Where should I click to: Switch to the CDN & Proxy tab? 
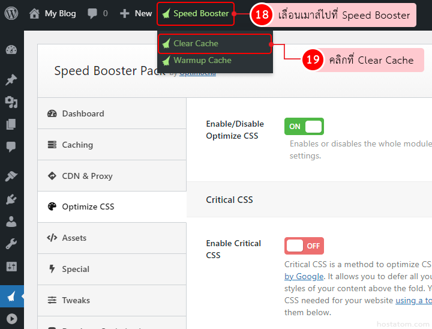point(112,176)
